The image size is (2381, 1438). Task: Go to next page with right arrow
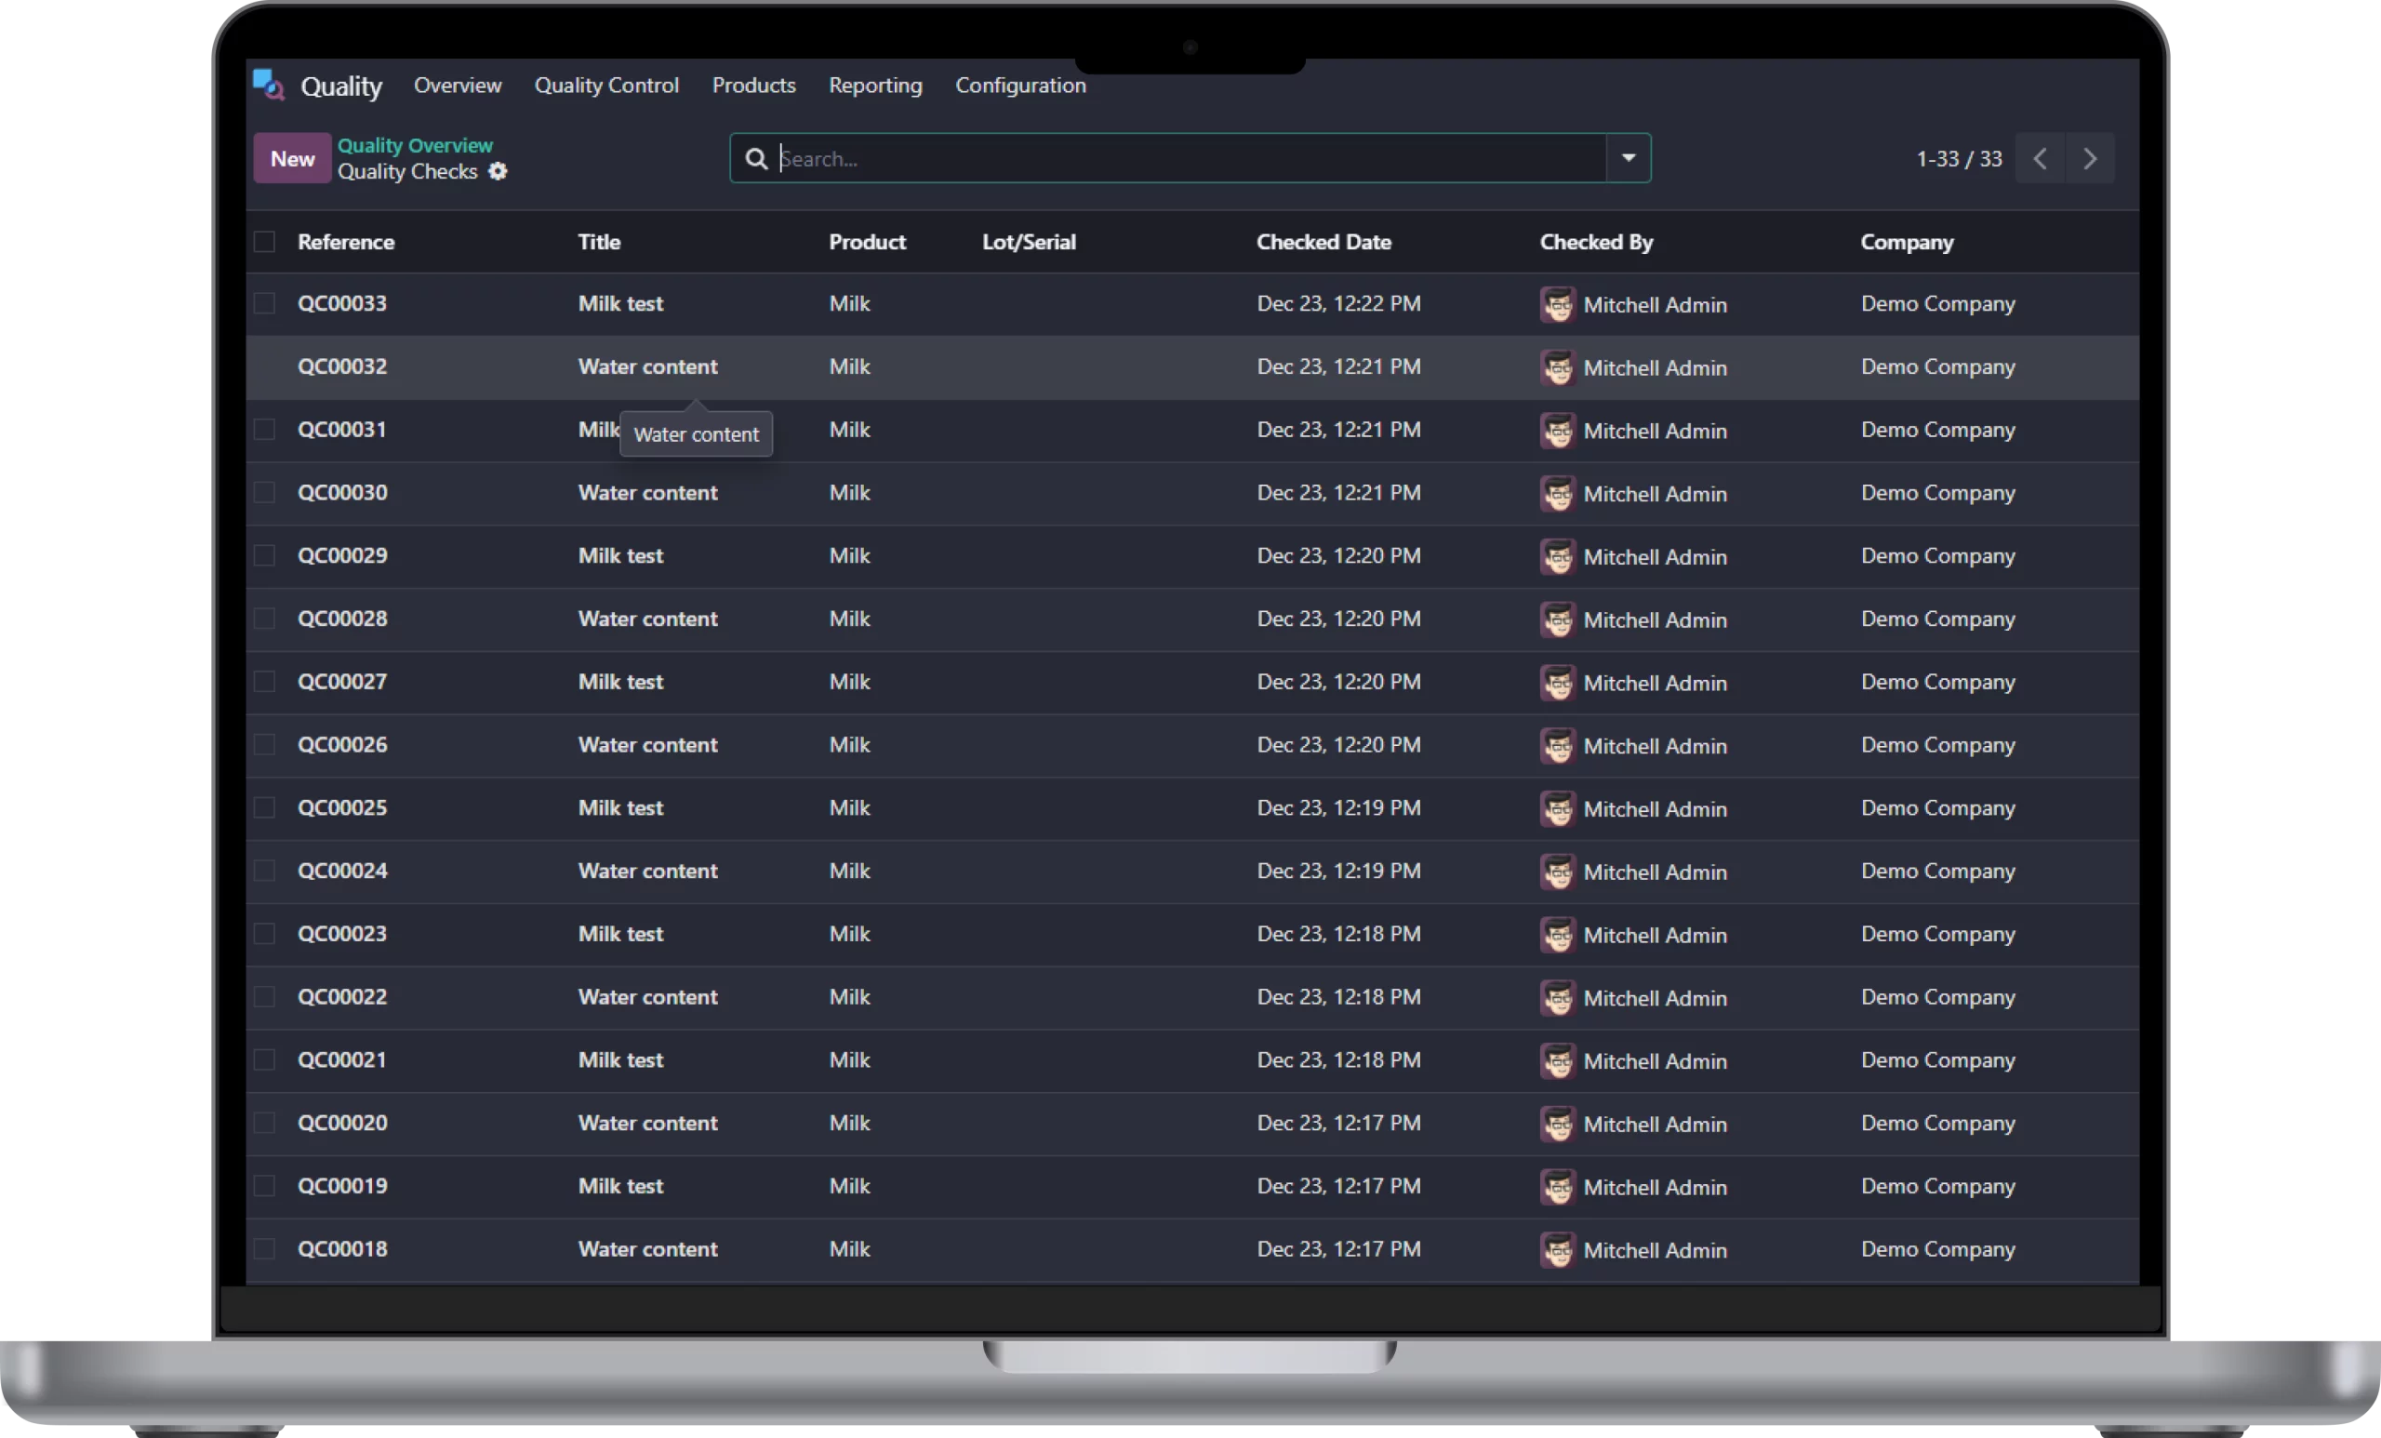2089,158
